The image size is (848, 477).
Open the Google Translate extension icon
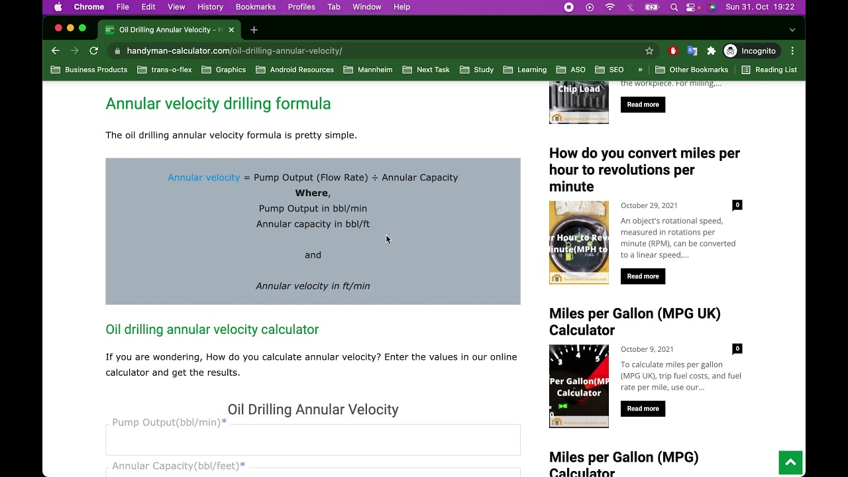[x=692, y=51]
